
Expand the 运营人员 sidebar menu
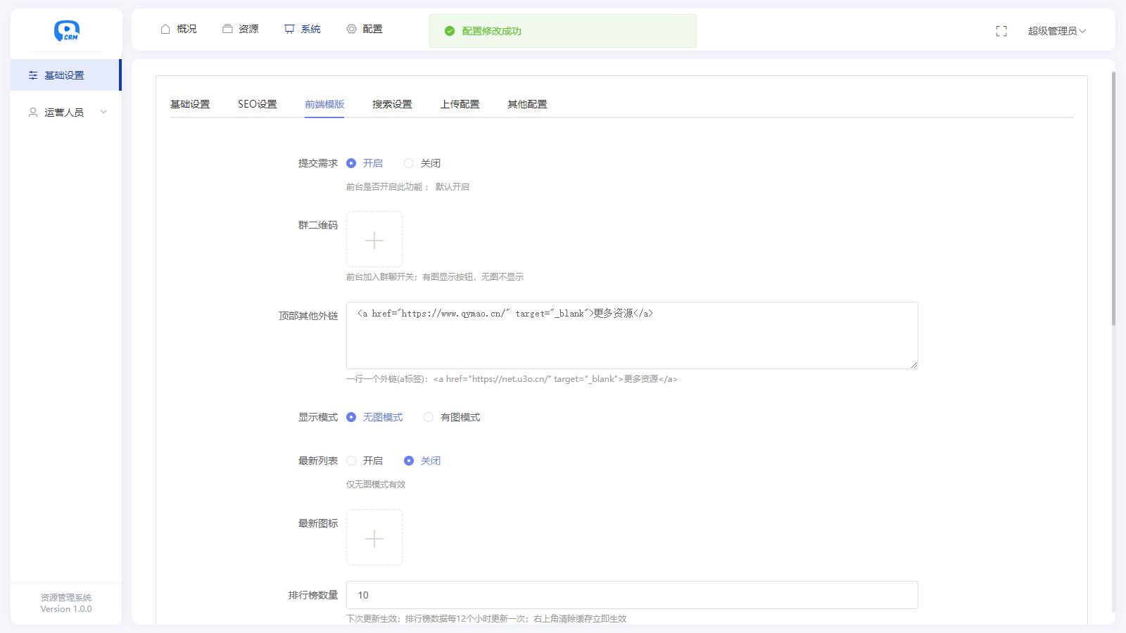(66, 113)
